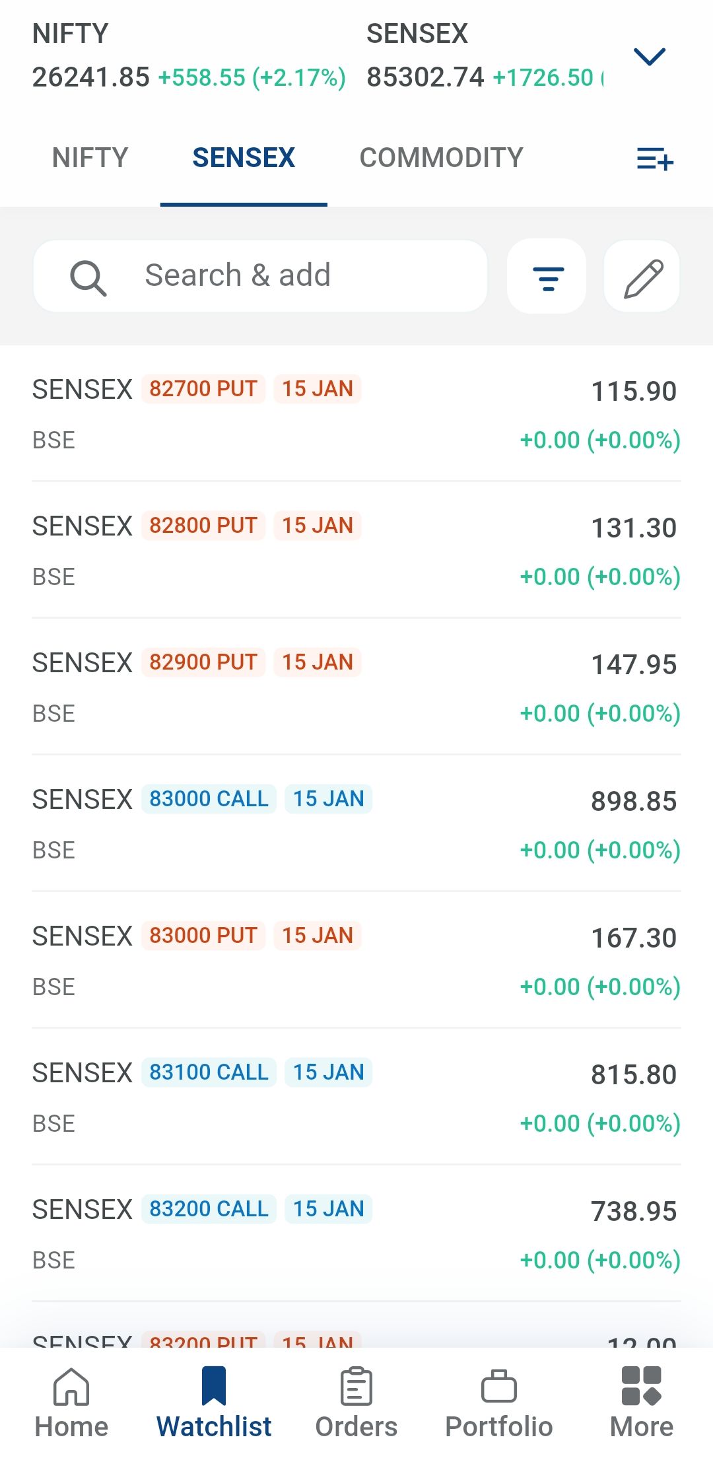
Task: Open the More grid icon
Action: 642,1386
